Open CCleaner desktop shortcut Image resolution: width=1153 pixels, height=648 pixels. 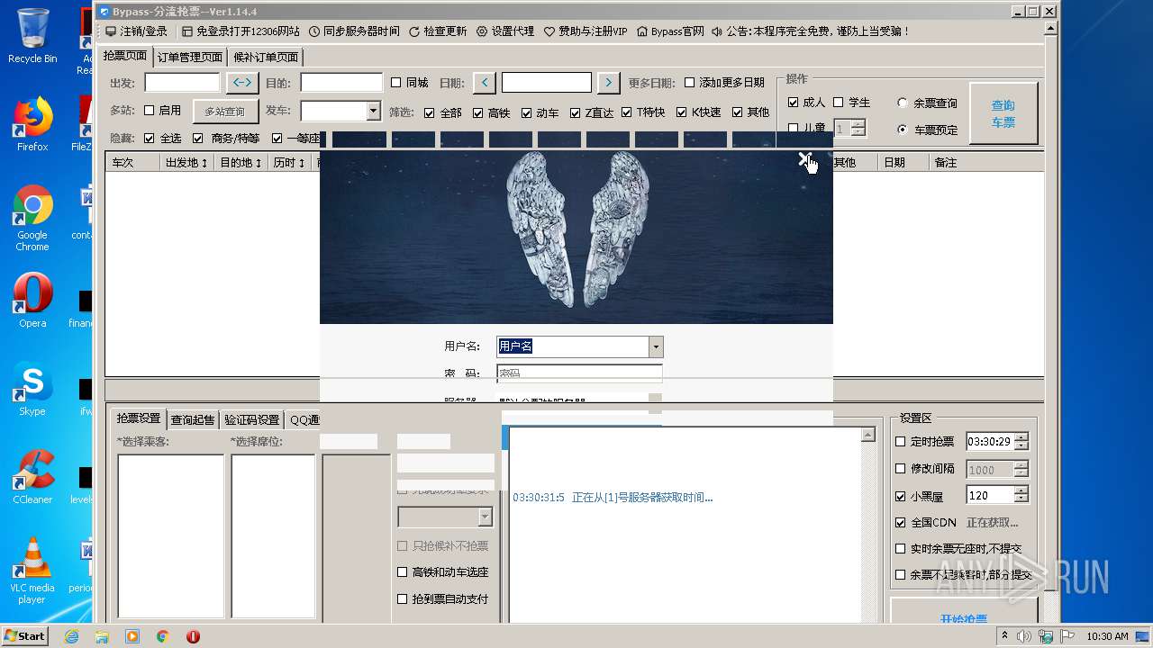(32, 477)
